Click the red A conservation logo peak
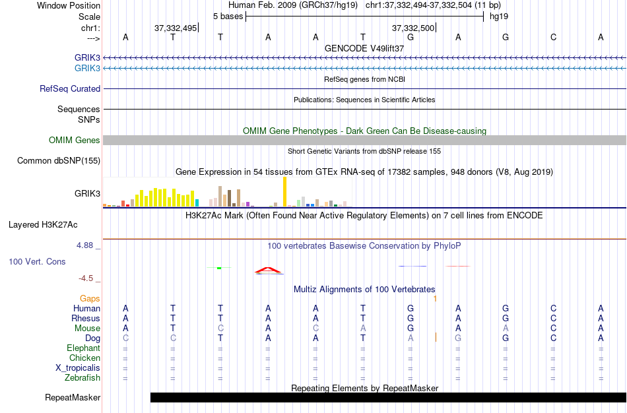Screen dimensions: 627x413 pos(269,270)
